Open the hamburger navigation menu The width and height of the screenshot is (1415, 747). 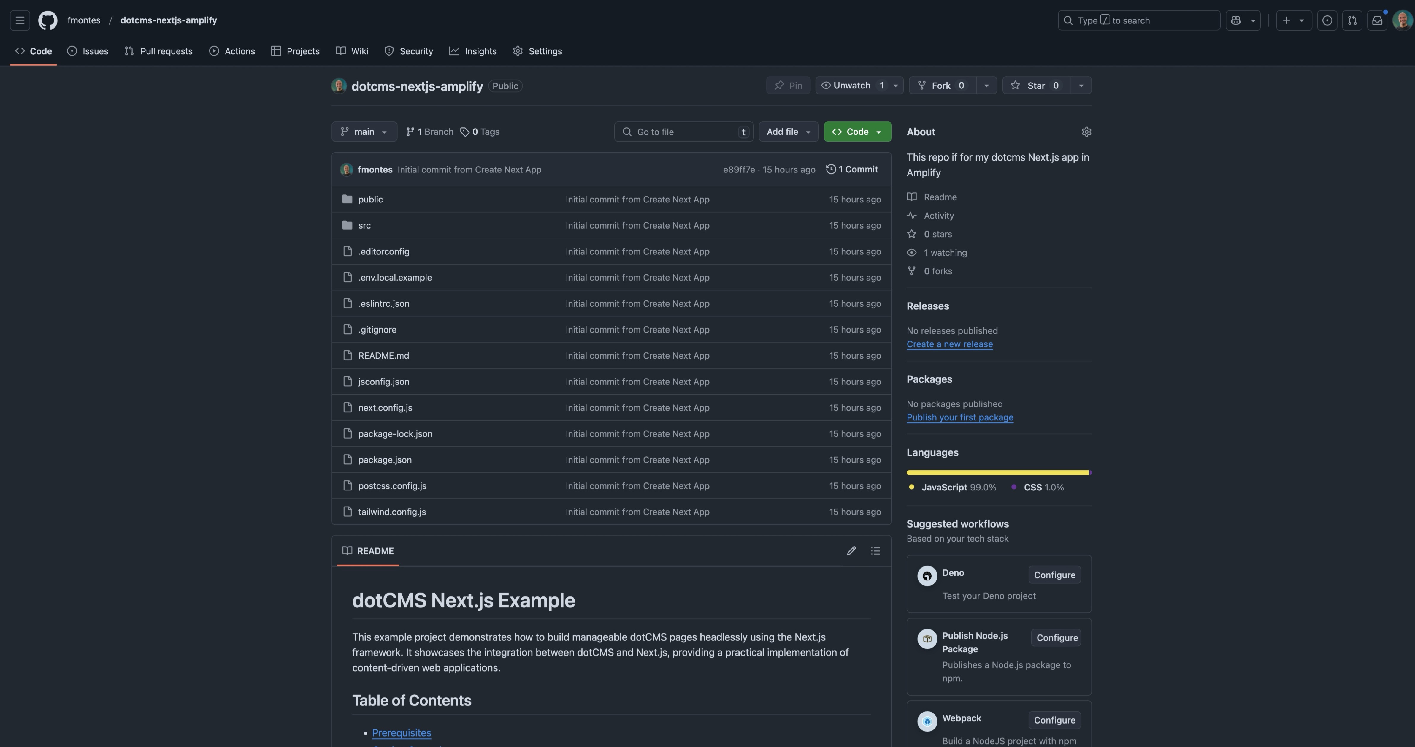[19, 20]
